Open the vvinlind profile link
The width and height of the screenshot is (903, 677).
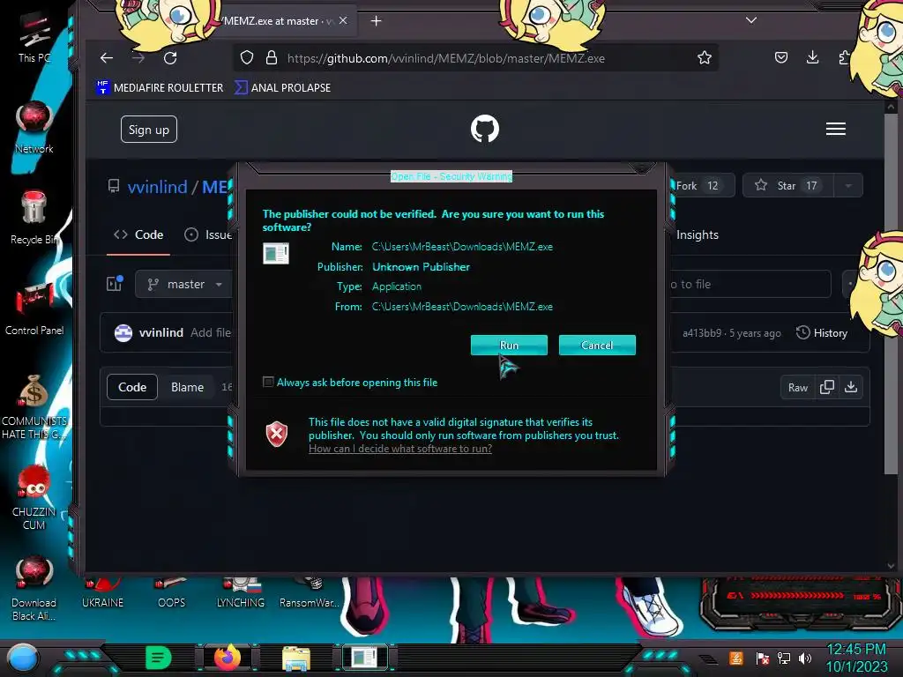point(157,187)
